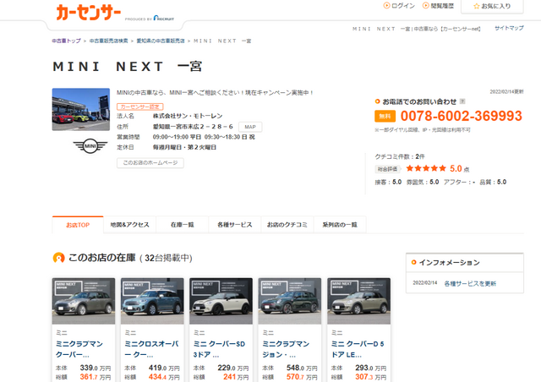Click クチコミ件数 2件 text
Viewport: 541px width, 382px height.
(400, 156)
